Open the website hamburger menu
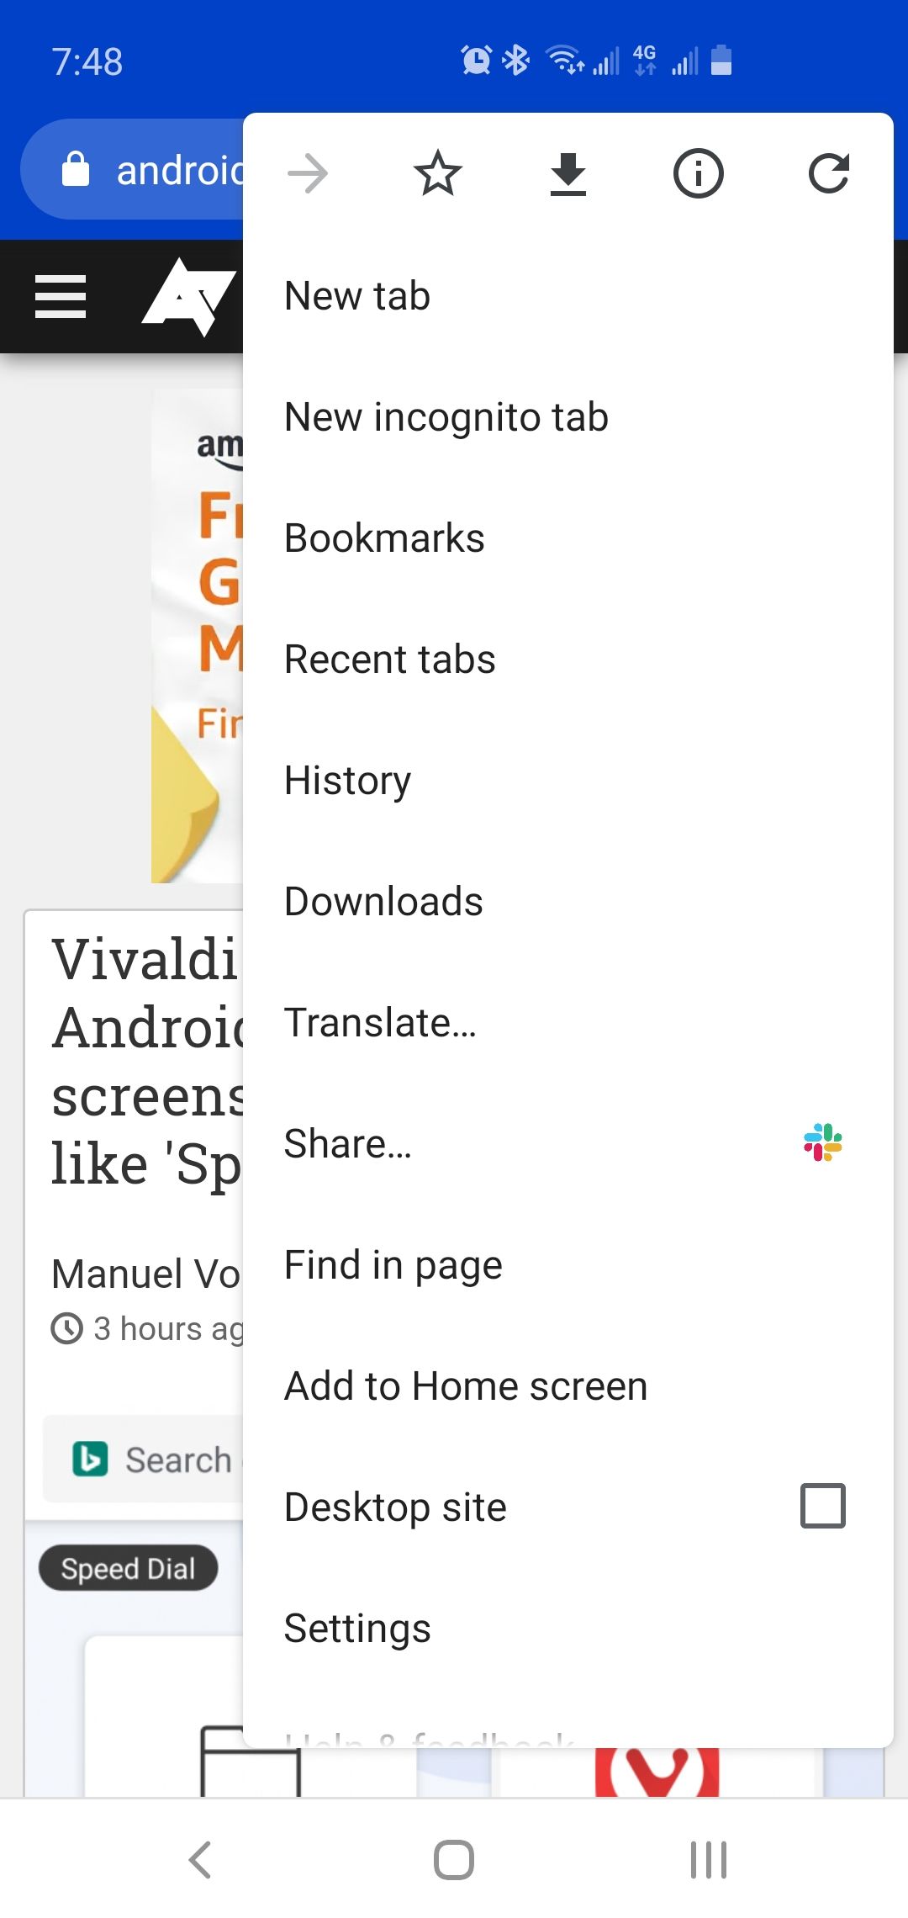Screen dimensions: 908x1918 click(61, 297)
